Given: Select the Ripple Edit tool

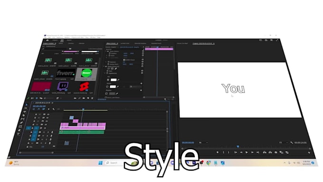Looking at the screenshot, I should click(x=25, y=112).
